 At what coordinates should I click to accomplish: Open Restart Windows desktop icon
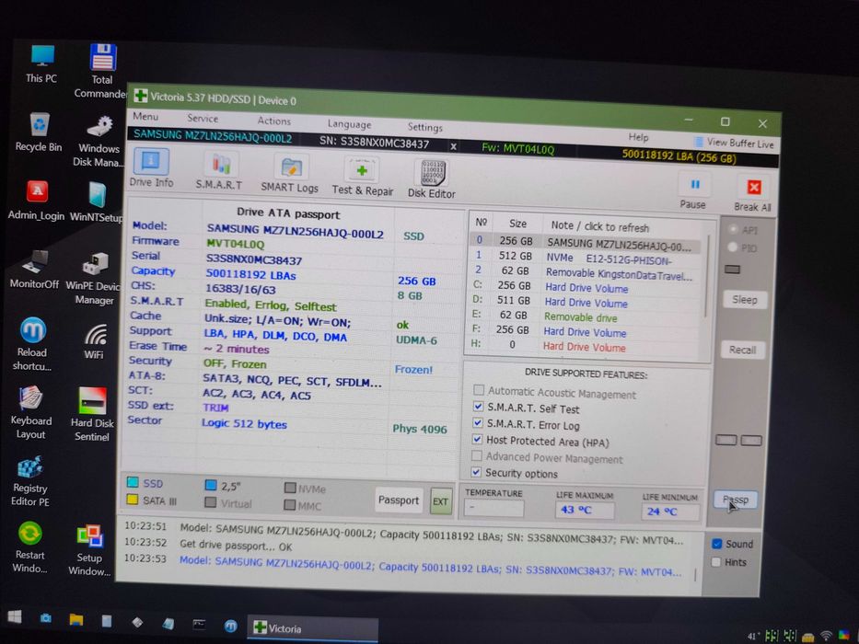coord(30,546)
